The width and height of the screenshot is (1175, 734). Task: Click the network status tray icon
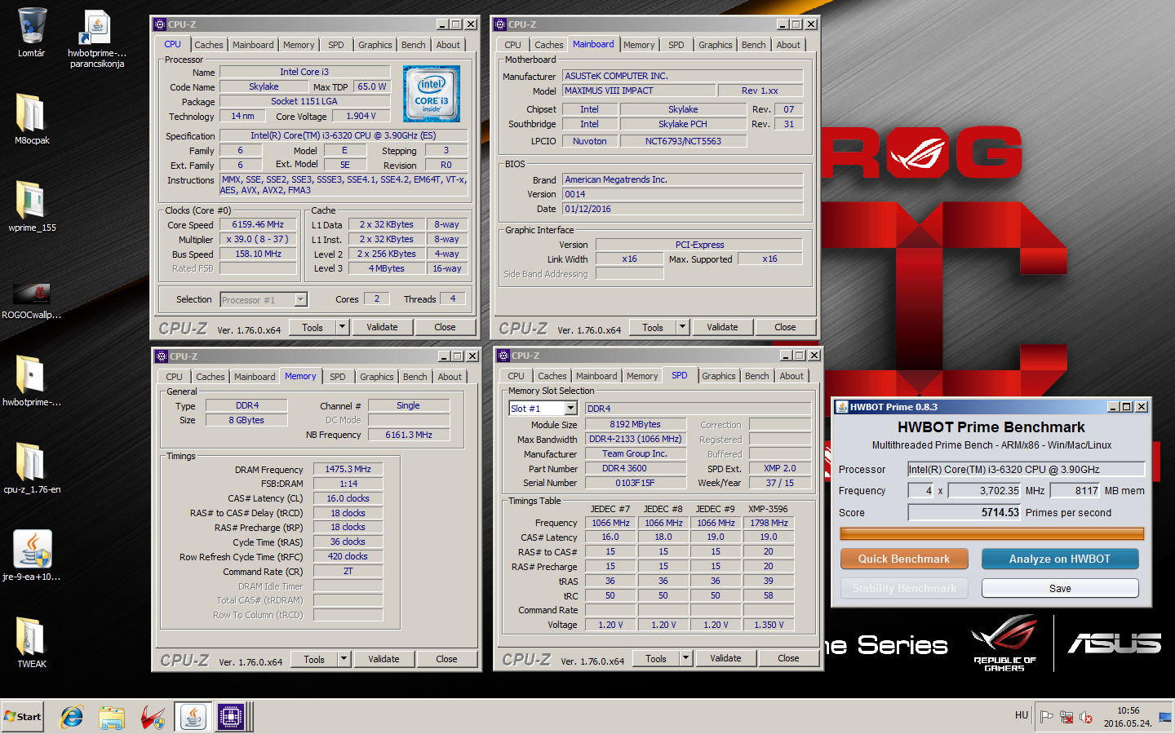1066,717
